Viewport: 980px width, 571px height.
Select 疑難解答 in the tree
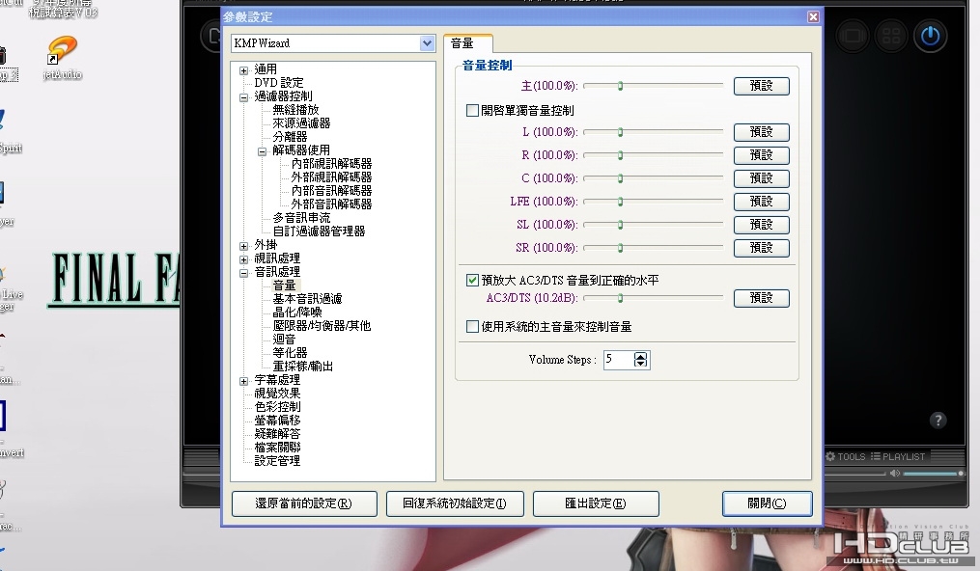pyautogui.click(x=277, y=434)
